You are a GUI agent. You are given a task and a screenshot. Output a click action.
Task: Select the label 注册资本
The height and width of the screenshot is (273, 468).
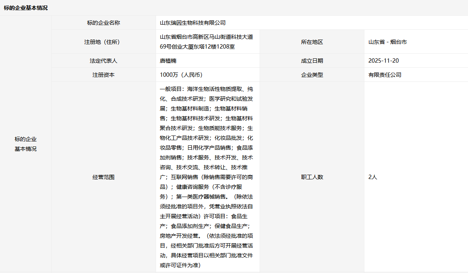103,75
